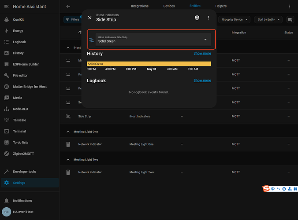The height and width of the screenshot is (220, 298).
Task: Open the page overflow menu at top right
Action: coord(290,7)
